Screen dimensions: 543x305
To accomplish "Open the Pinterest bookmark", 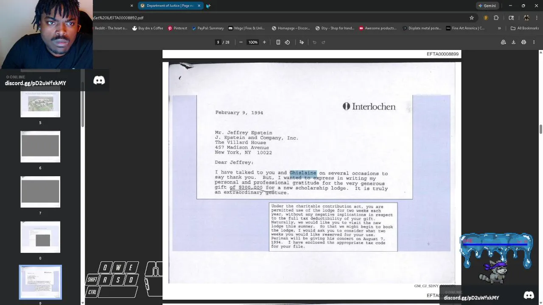I will 177,28.
